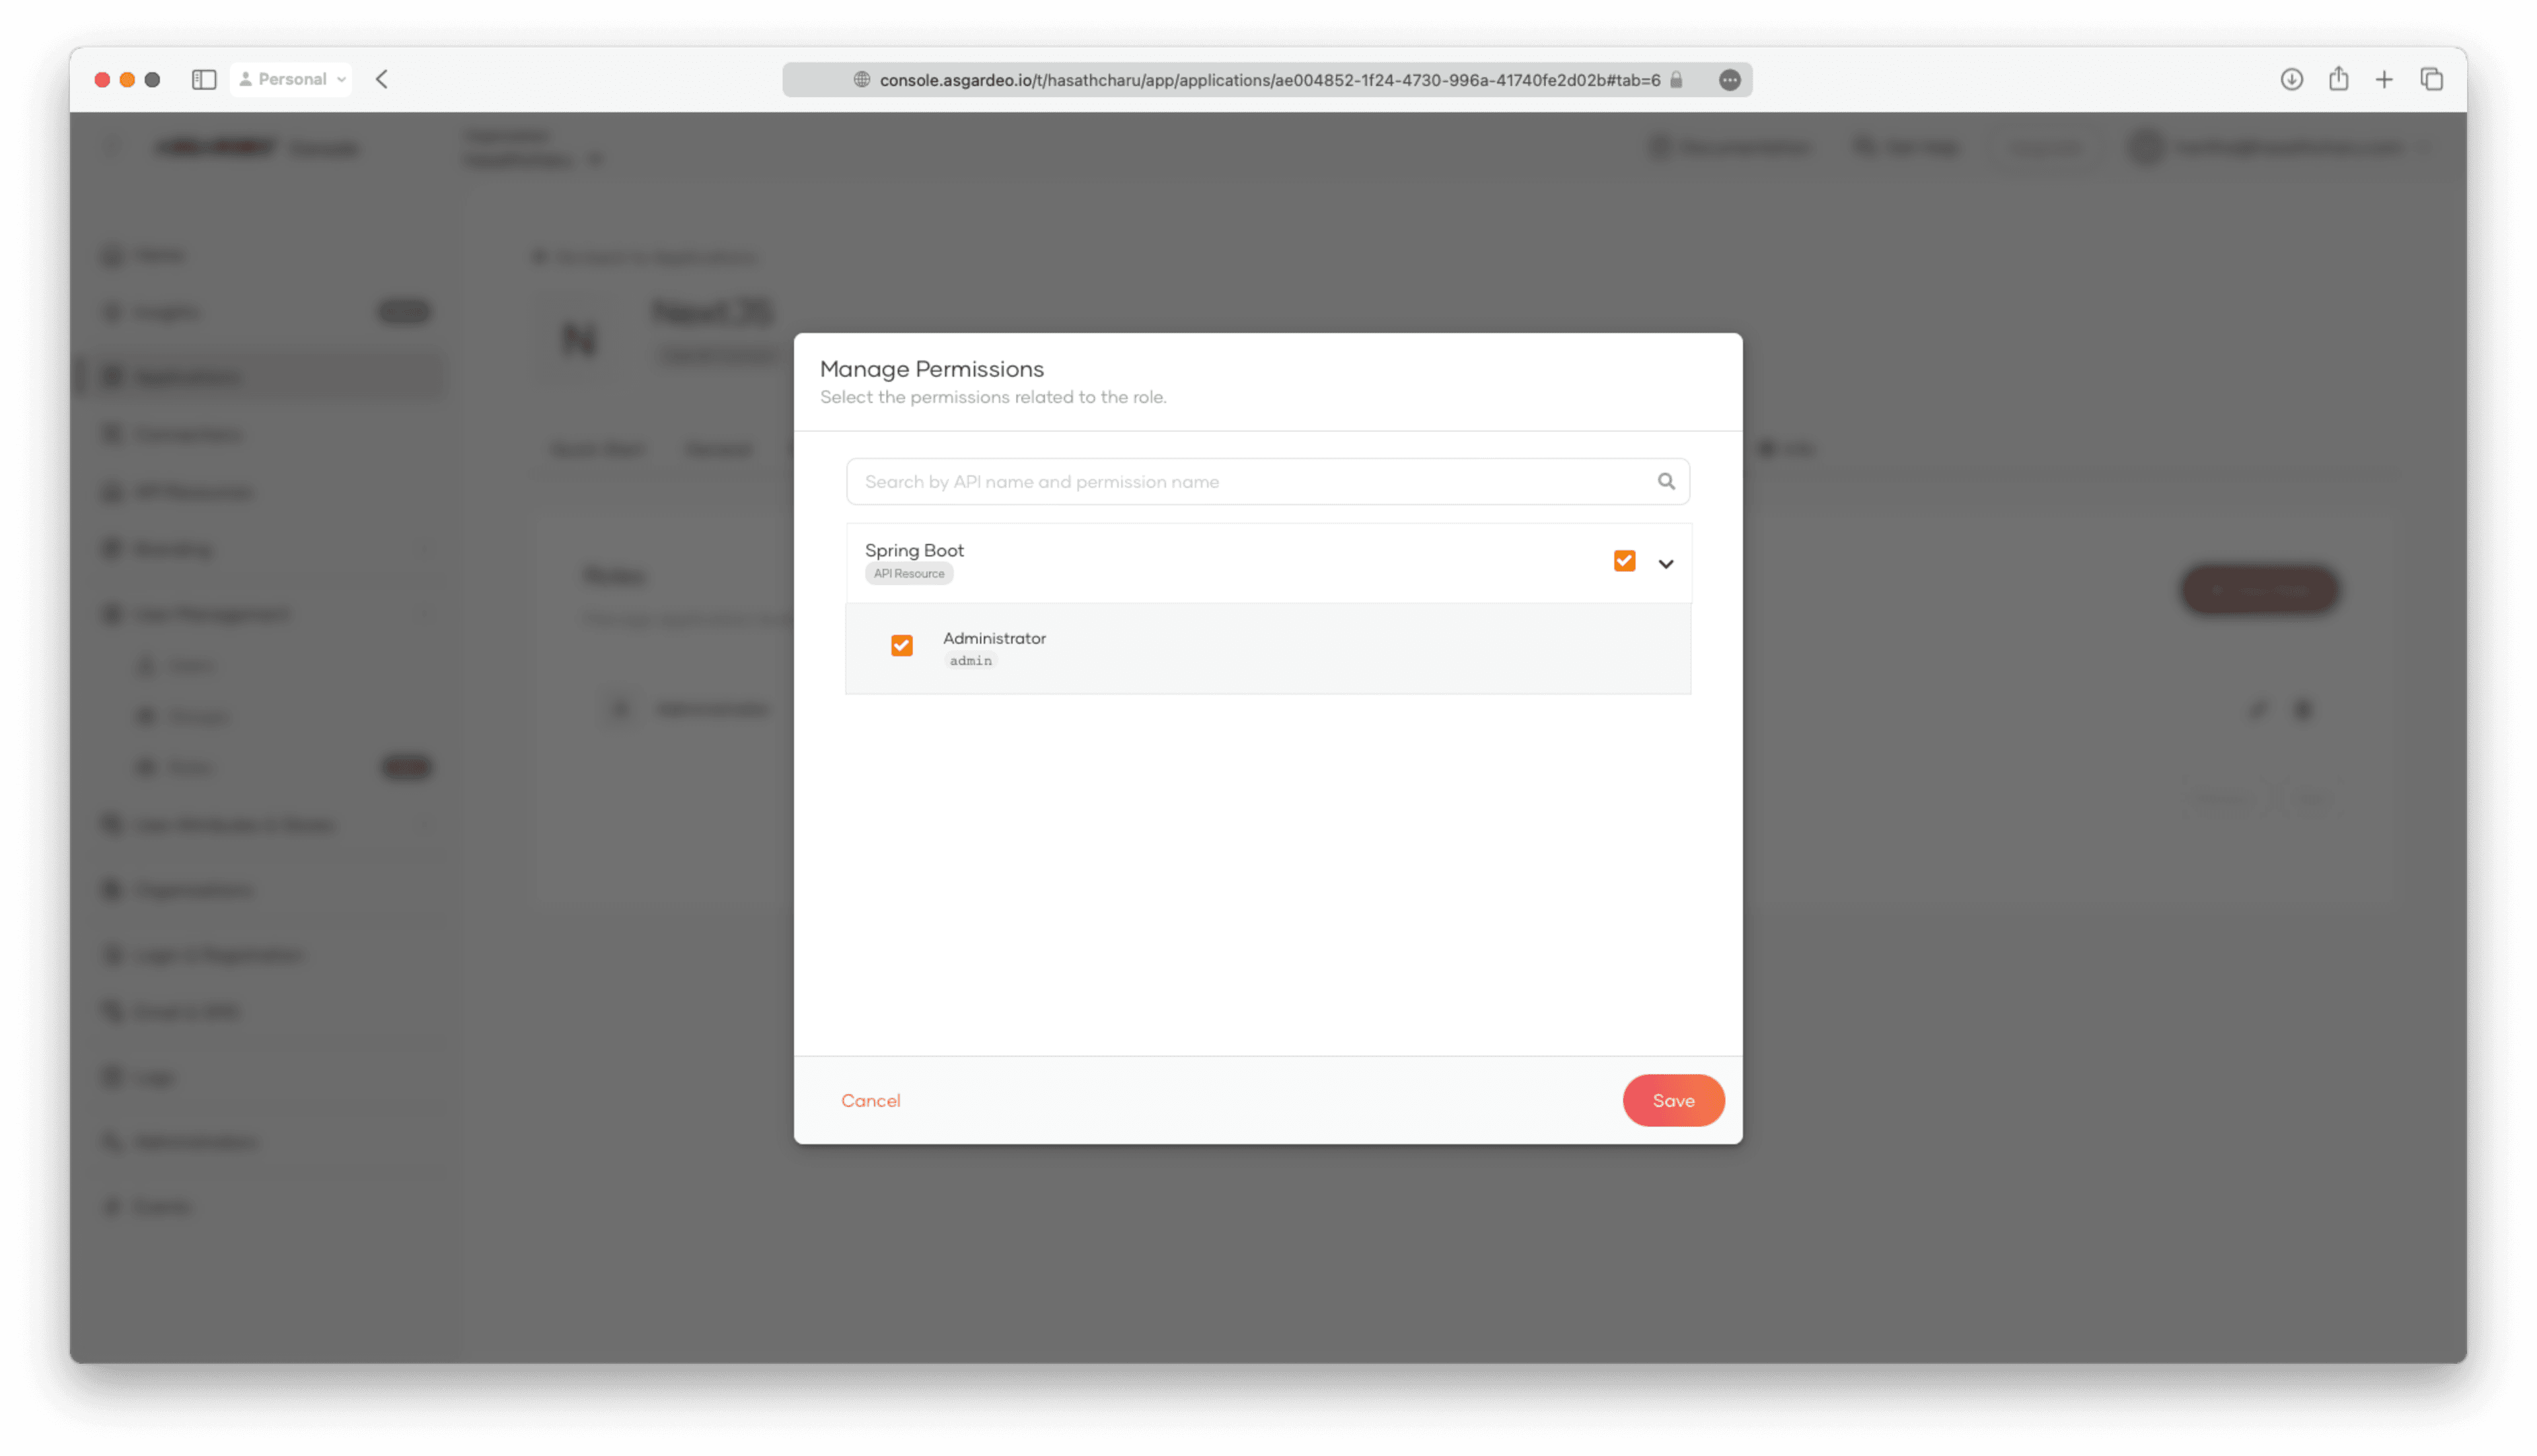Image resolution: width=2537 pixels, height=1456 pixels.
Task: Click the API Resource tag label
Action: pos(908,574)
